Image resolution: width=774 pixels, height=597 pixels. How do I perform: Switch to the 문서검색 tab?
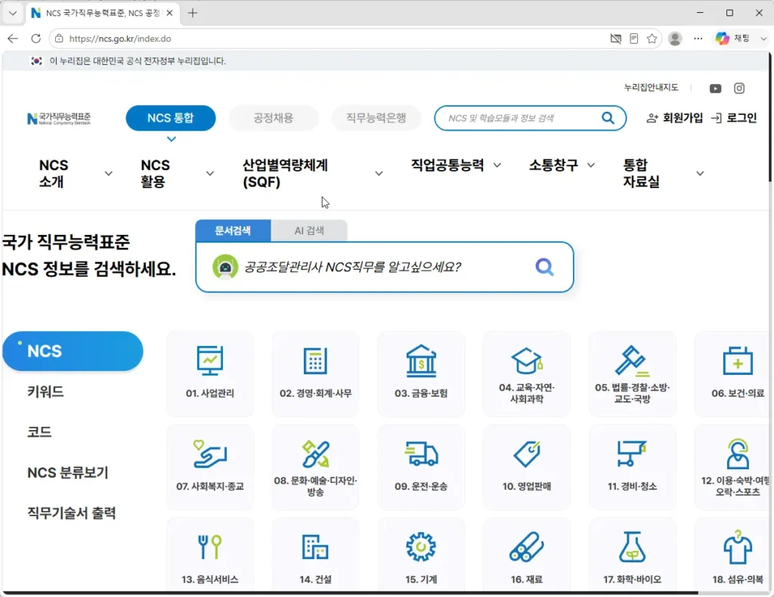pyautogui.click(x=233, y=230)
